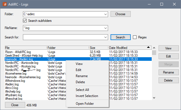This screenshot has height=110, width=181.
Task: Choose Rename in the context menu
Action: click(x=87, y=76)
